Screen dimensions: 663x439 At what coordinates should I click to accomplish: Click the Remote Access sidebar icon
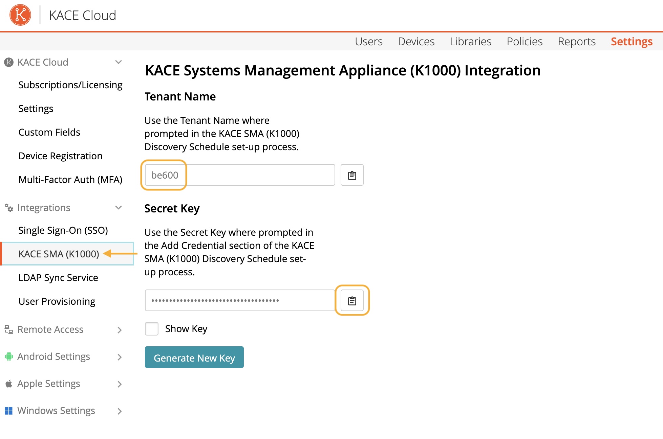pos(9,329)
